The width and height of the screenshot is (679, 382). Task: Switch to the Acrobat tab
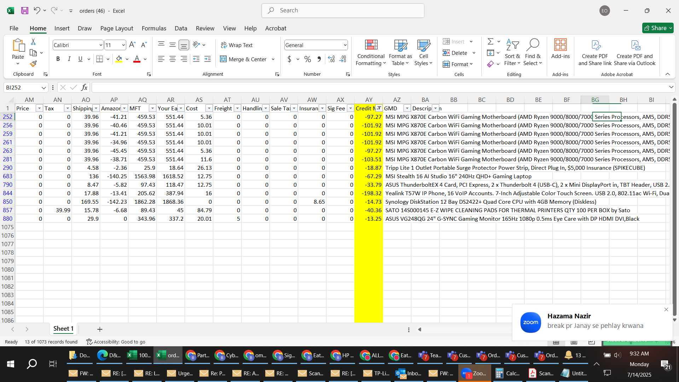click(x=276, y=28)
